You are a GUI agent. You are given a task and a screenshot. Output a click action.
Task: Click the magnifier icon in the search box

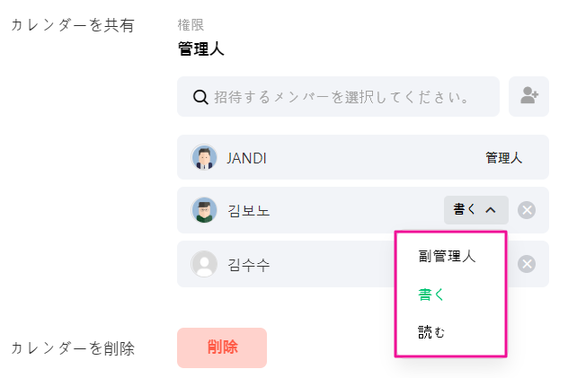pyautogui.click(x=200, y=97)
